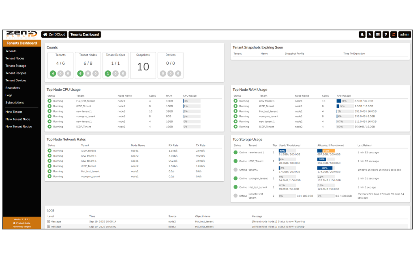Screen dimensions: 415x259
Task: Click the Snapshots count tile
Action: point(143,65)
